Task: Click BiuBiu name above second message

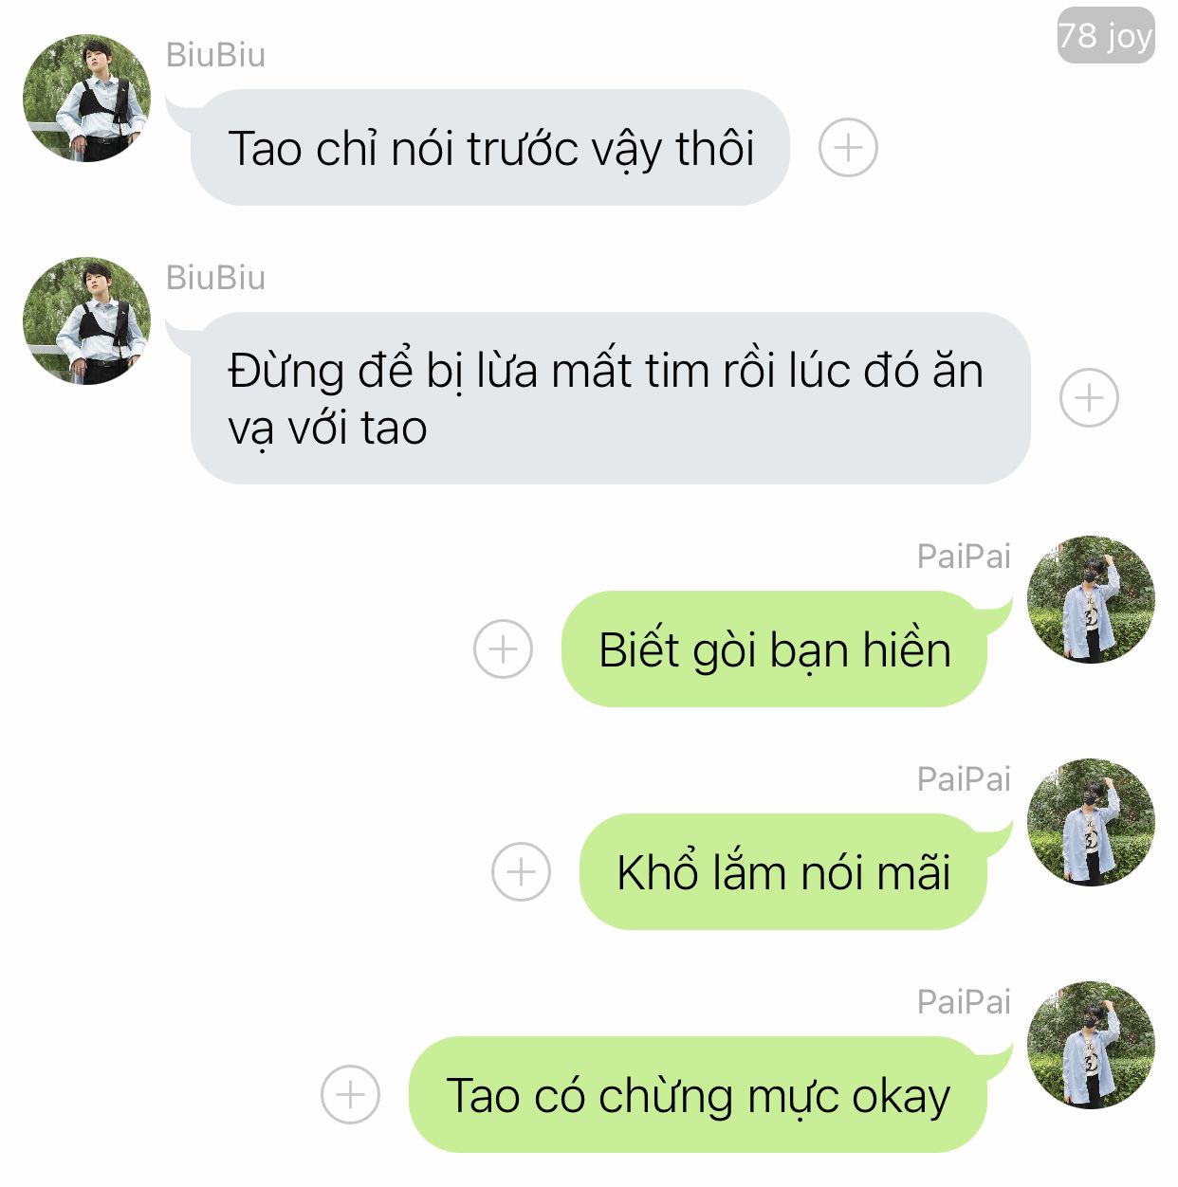Action: (215, 278)
